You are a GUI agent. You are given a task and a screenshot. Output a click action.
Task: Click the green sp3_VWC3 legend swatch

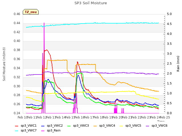point(69,126)
